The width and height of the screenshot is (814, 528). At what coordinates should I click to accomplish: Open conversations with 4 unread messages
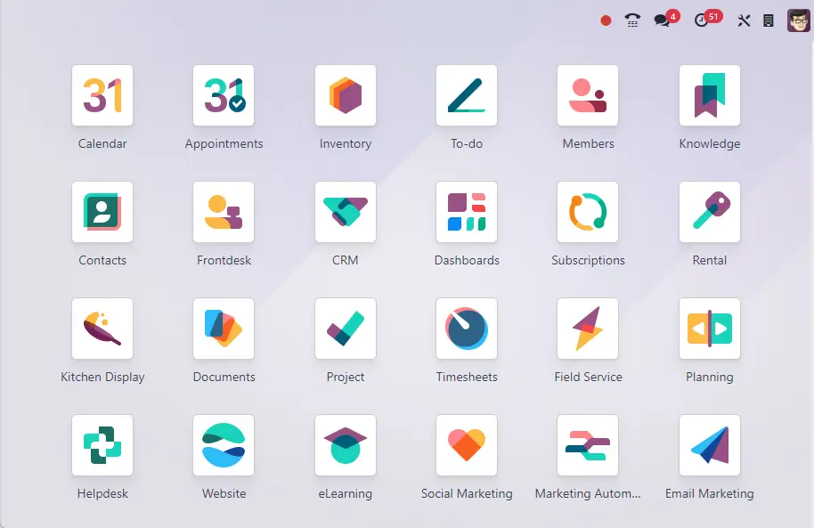pos(663,20)
